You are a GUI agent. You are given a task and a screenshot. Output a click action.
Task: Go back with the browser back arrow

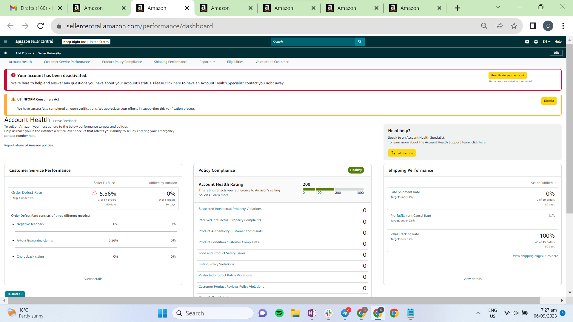point(10,26)
